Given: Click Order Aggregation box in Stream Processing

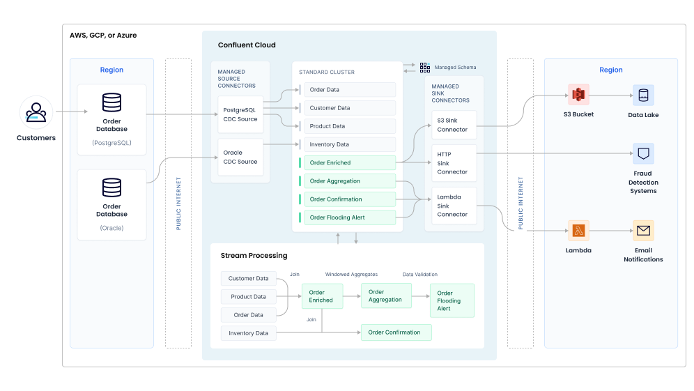Looking at the screenshot, I should (x=387, y=296).
